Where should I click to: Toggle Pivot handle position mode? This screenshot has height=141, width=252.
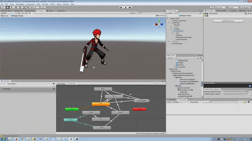[34, 7]
